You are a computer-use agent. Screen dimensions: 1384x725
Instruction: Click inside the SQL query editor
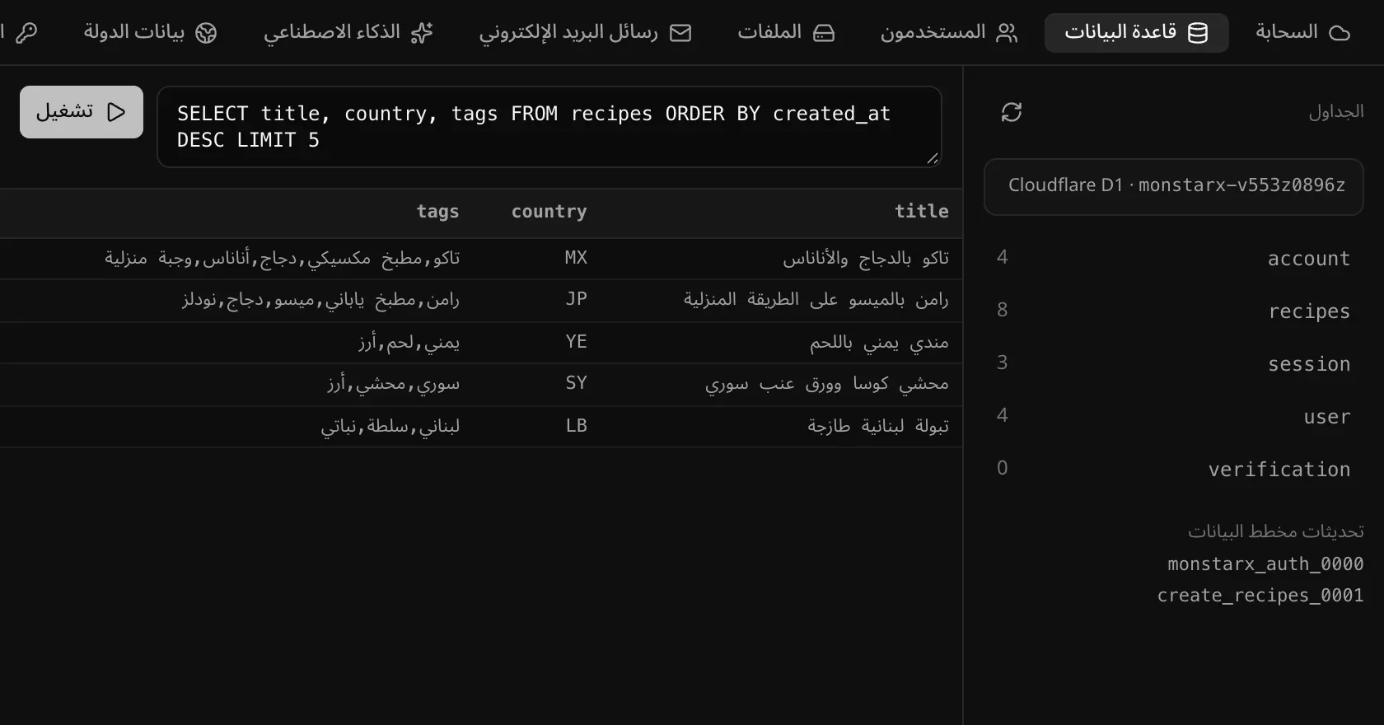549,127
